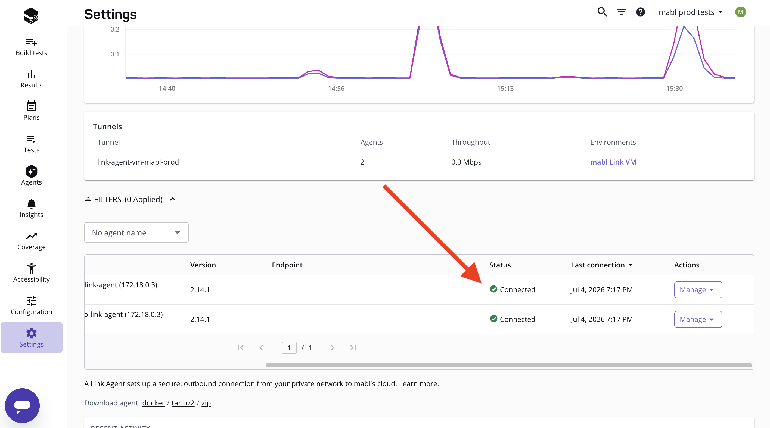Go to previous page of agents

pos(261,347)
